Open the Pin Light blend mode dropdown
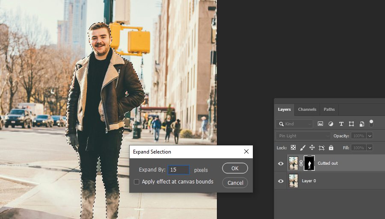The image size is (385, 219). click(303, 136)
